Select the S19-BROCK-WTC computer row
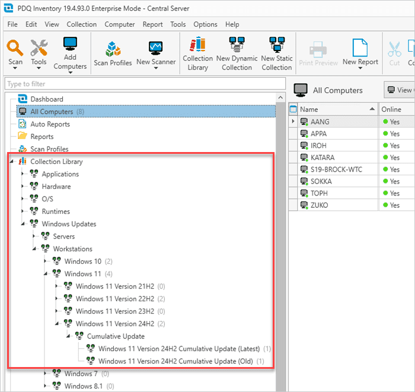The width and height of the screenshot is (415, 392). pos(352,169)
